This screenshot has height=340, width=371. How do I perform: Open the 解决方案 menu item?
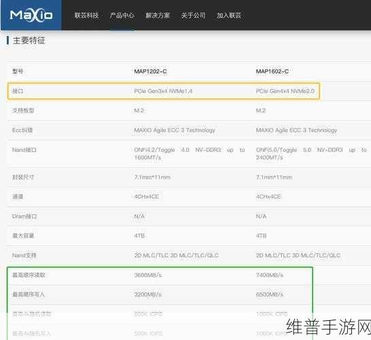pos(158,16)
